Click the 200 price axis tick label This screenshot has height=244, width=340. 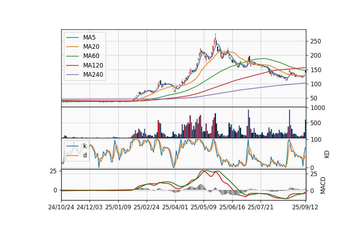pos(316,56)
